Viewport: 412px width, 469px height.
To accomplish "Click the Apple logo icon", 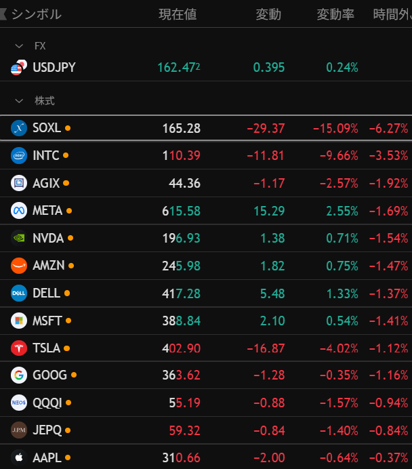I will [x=19, y=457].
